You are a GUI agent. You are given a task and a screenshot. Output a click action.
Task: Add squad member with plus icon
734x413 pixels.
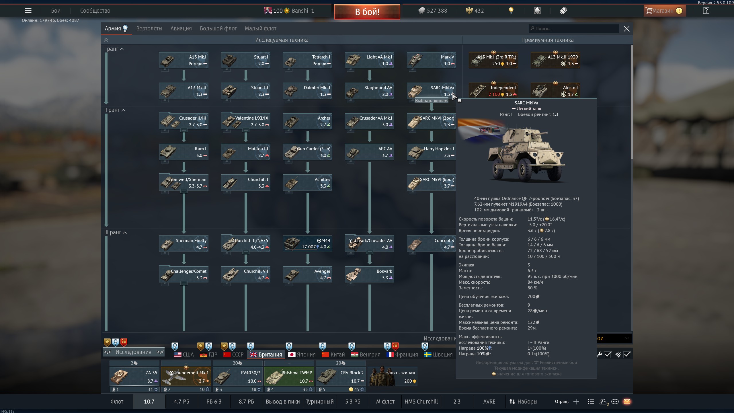click(x=576, y=402)
